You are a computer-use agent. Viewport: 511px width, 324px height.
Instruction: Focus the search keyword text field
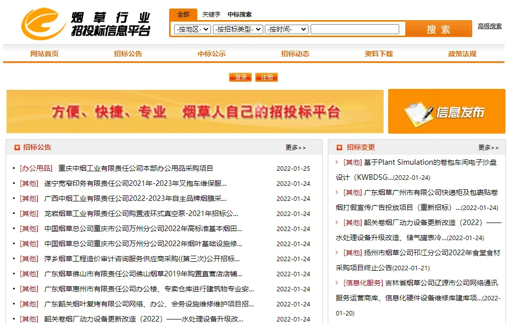coord(354,29)
